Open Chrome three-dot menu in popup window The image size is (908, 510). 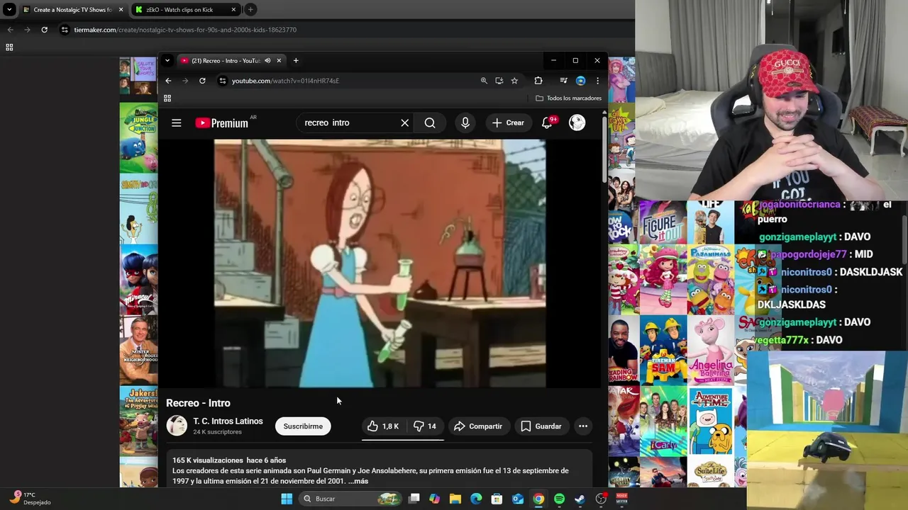pyautogui.click(x=597, y=81)
